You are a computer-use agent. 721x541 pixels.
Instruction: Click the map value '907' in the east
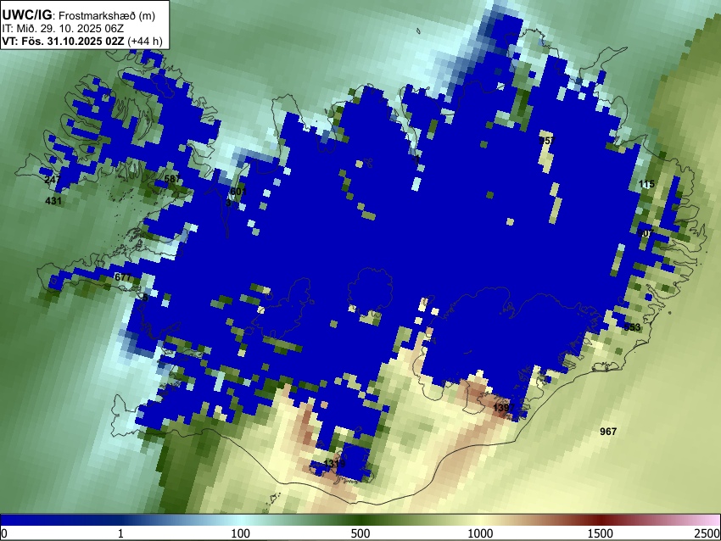click(646, 233)
